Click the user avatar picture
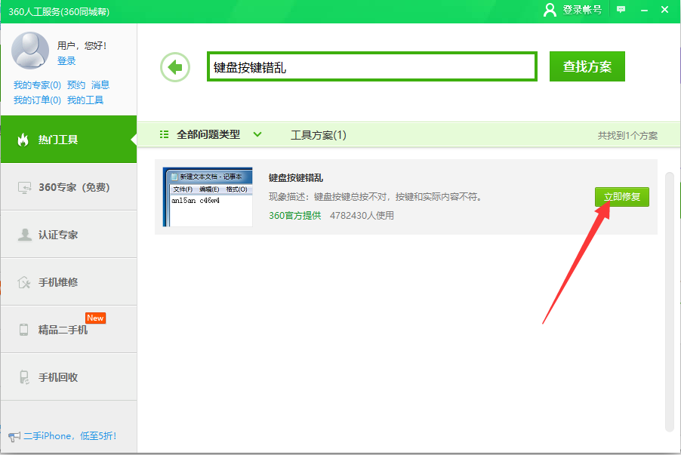The height and width of the screenshot is (455, 681). (x=30, y=50)
